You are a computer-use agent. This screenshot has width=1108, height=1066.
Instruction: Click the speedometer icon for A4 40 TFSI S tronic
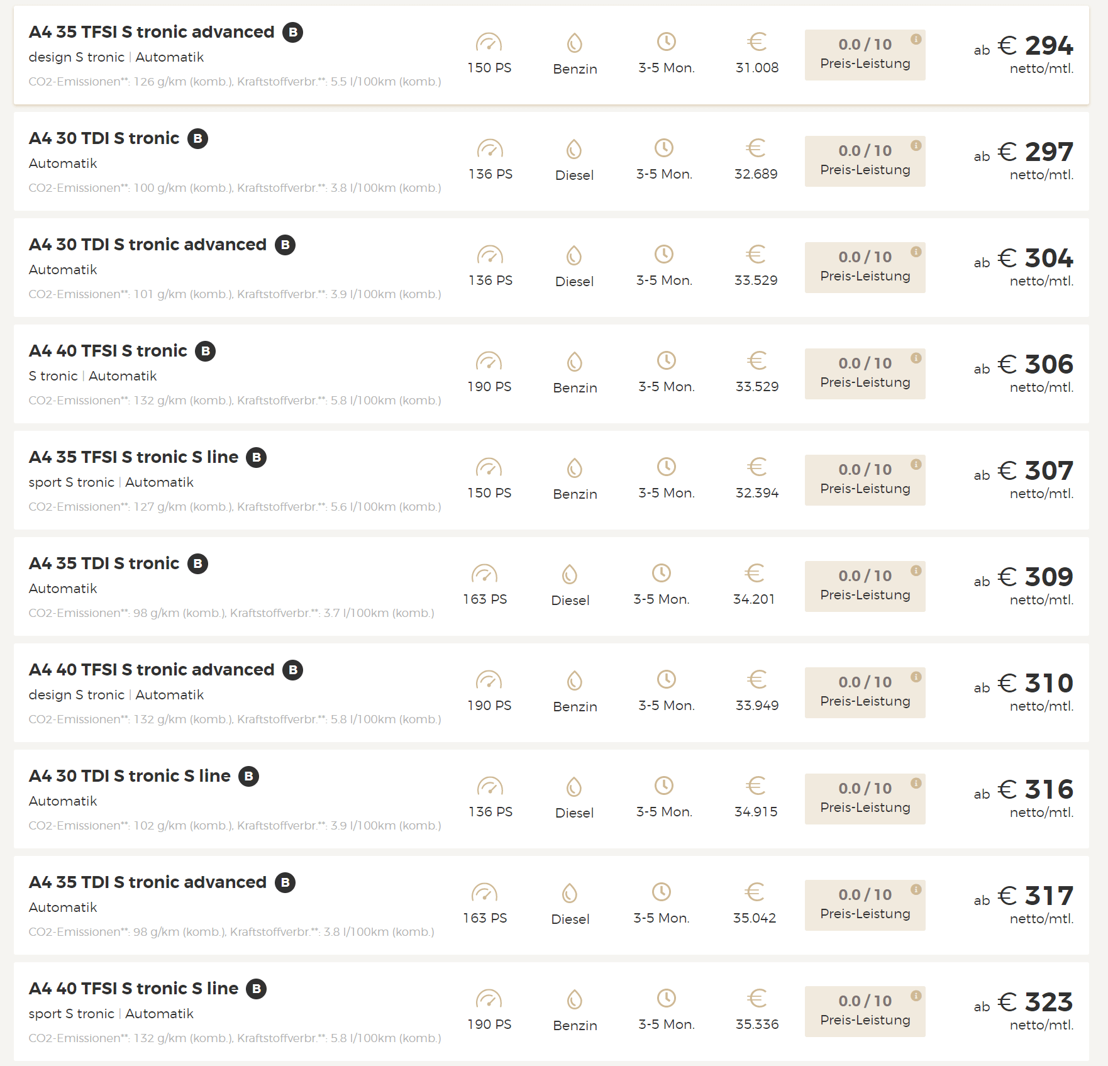point(489,361)
